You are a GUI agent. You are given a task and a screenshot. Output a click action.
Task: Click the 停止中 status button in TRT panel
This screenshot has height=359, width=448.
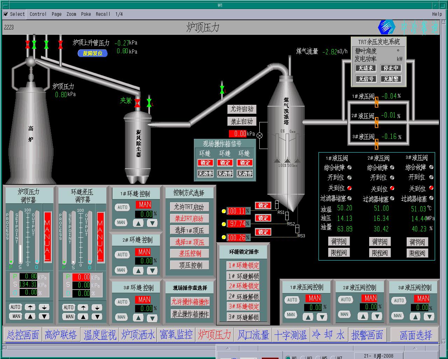[x=391, y=68]
